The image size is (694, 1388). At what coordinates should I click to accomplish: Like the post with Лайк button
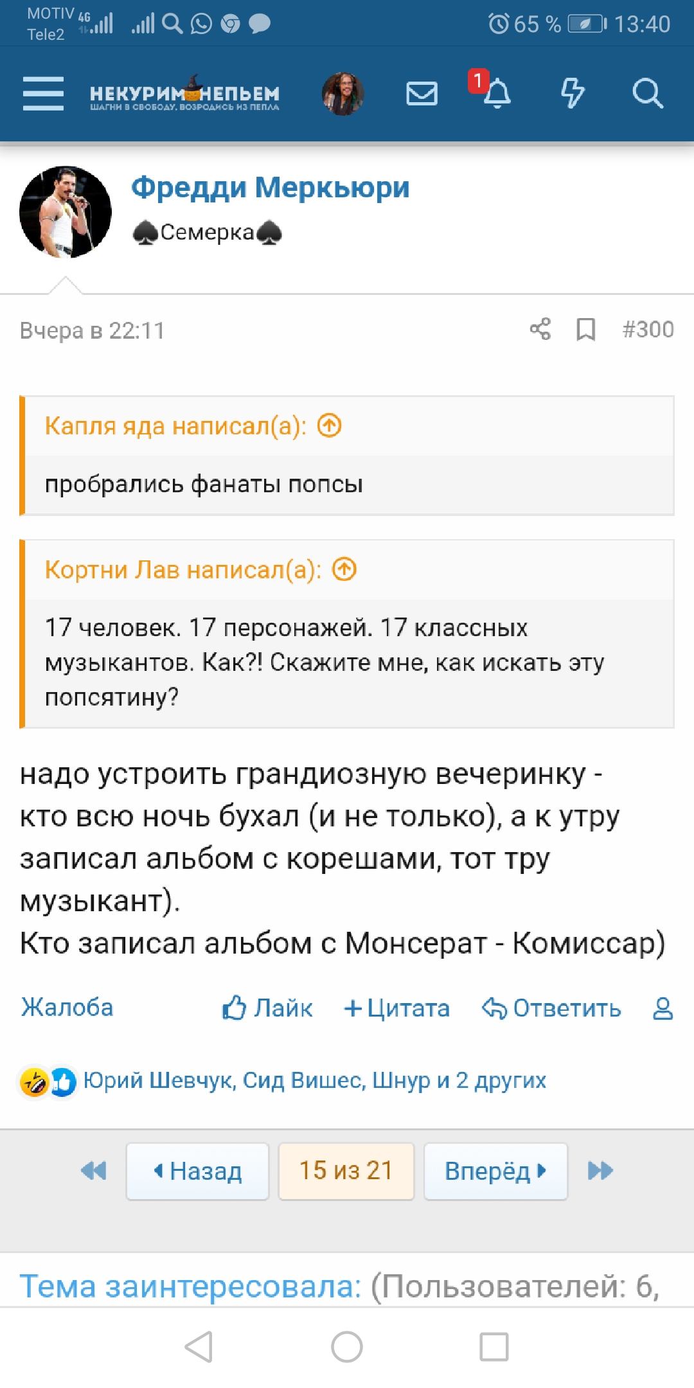pos(267,1008)
